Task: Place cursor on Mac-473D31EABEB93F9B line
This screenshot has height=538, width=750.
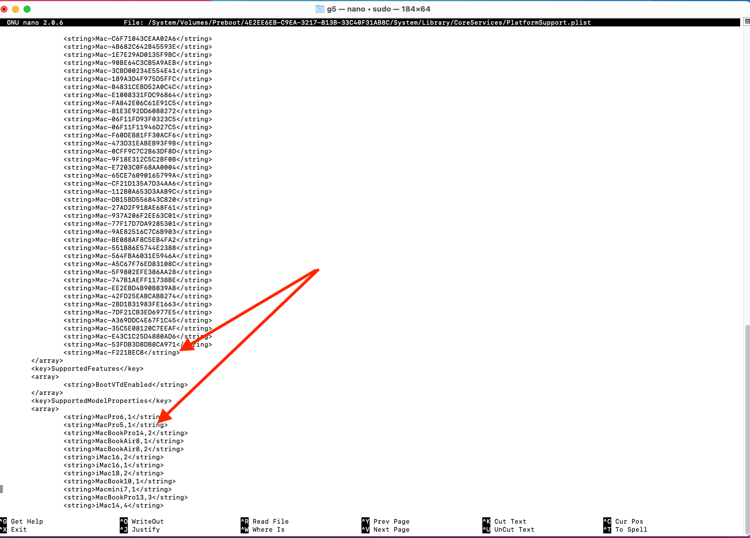Action: tap(138, 143)
